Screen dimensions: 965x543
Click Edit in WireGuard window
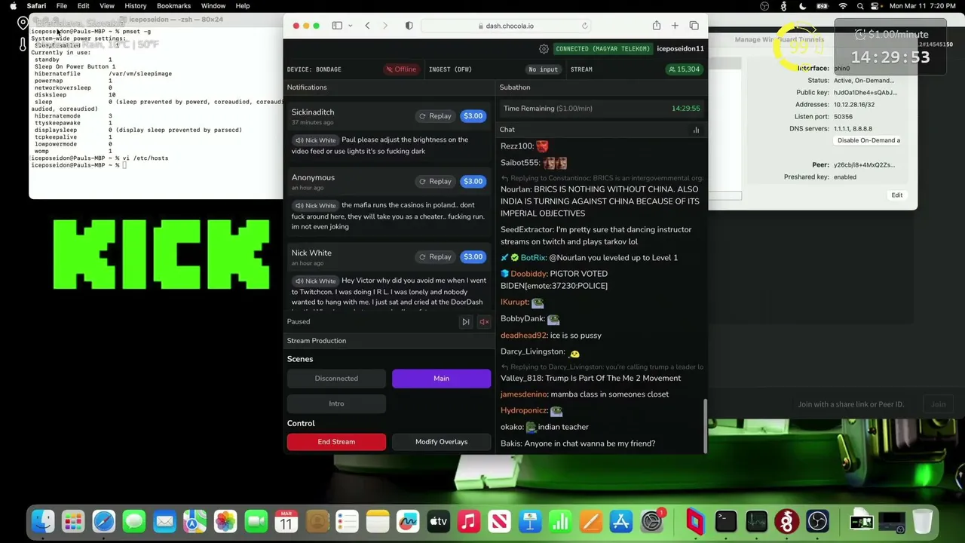(x=896, y=195)
